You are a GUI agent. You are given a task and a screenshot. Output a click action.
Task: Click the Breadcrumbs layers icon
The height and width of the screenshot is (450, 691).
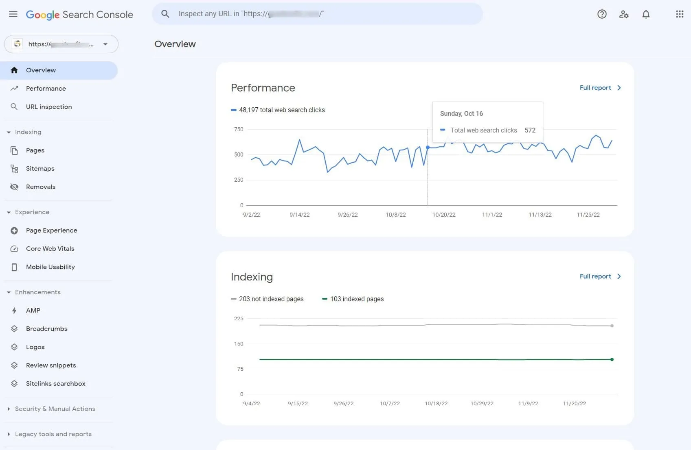tap(14, 329)
